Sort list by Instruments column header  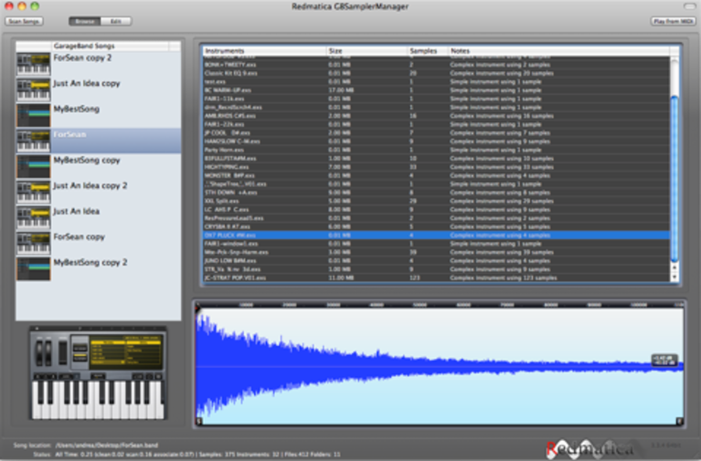coord(264,51)
